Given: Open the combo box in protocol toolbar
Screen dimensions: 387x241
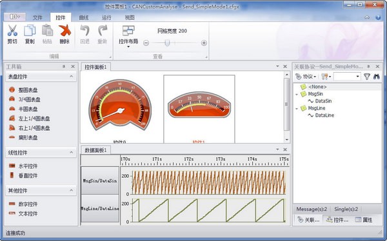Looking at the screenshot, I should [347, 77].
